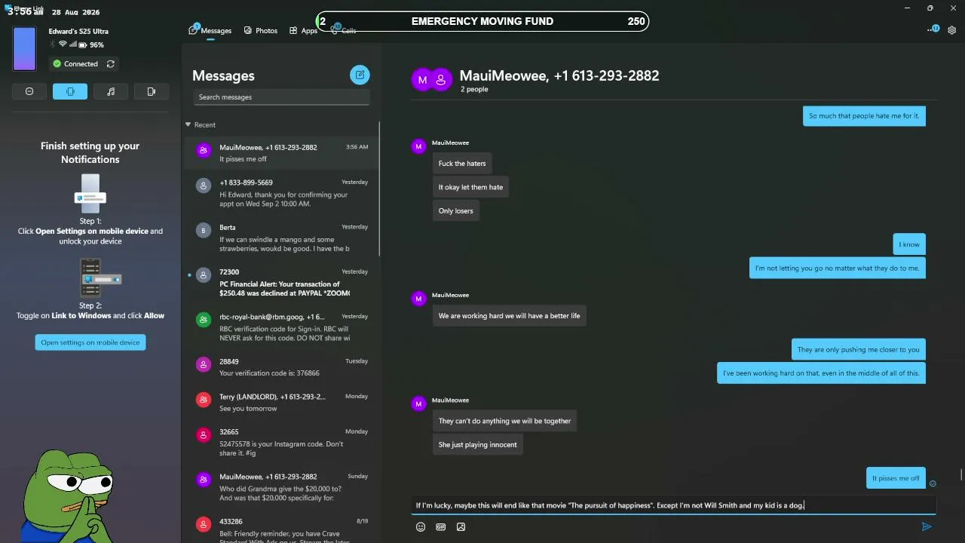The height and width of the screenshot is (543, 965).
Task: Switch to the Messages tab
Action: pos(210,30)
